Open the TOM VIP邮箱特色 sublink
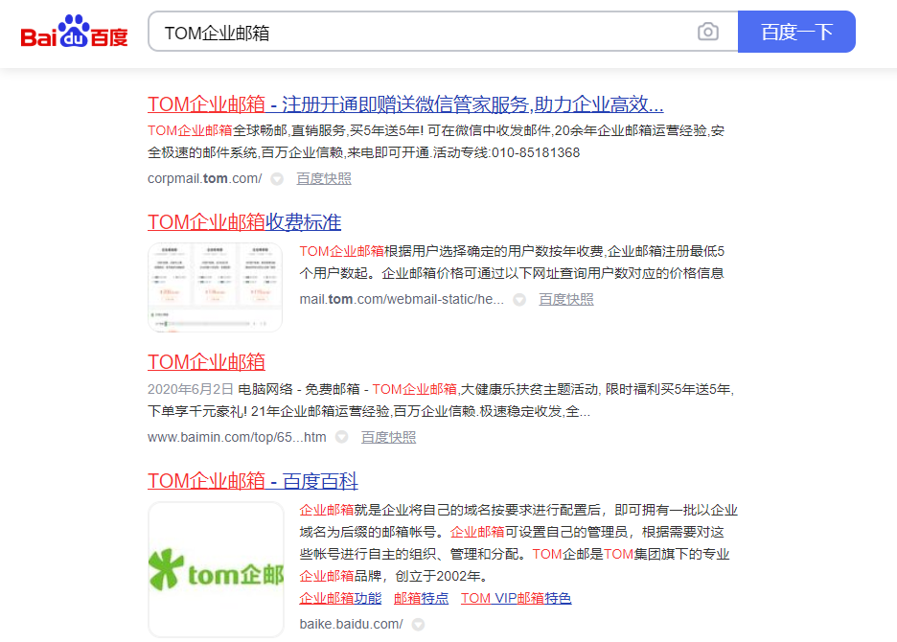 [x=516, y=598]
